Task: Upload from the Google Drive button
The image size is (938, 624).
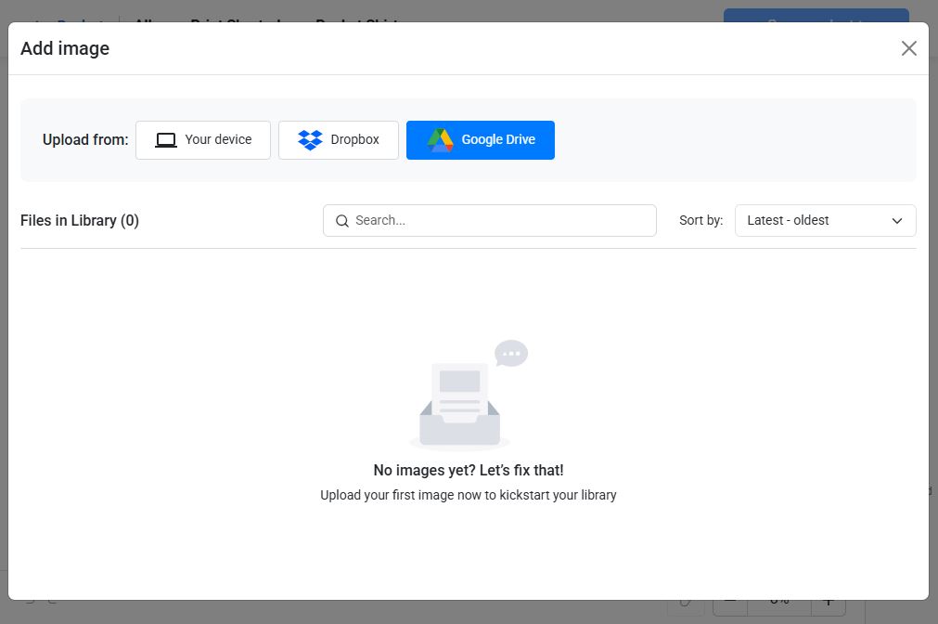Action: click(x=481, y=140)
